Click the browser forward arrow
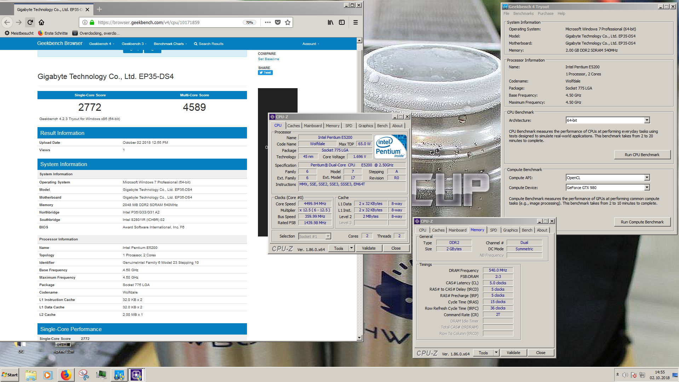 tap(19, 22)
